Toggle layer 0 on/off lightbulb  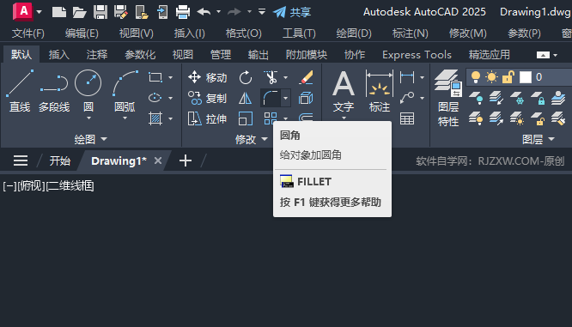pos(476,77)
